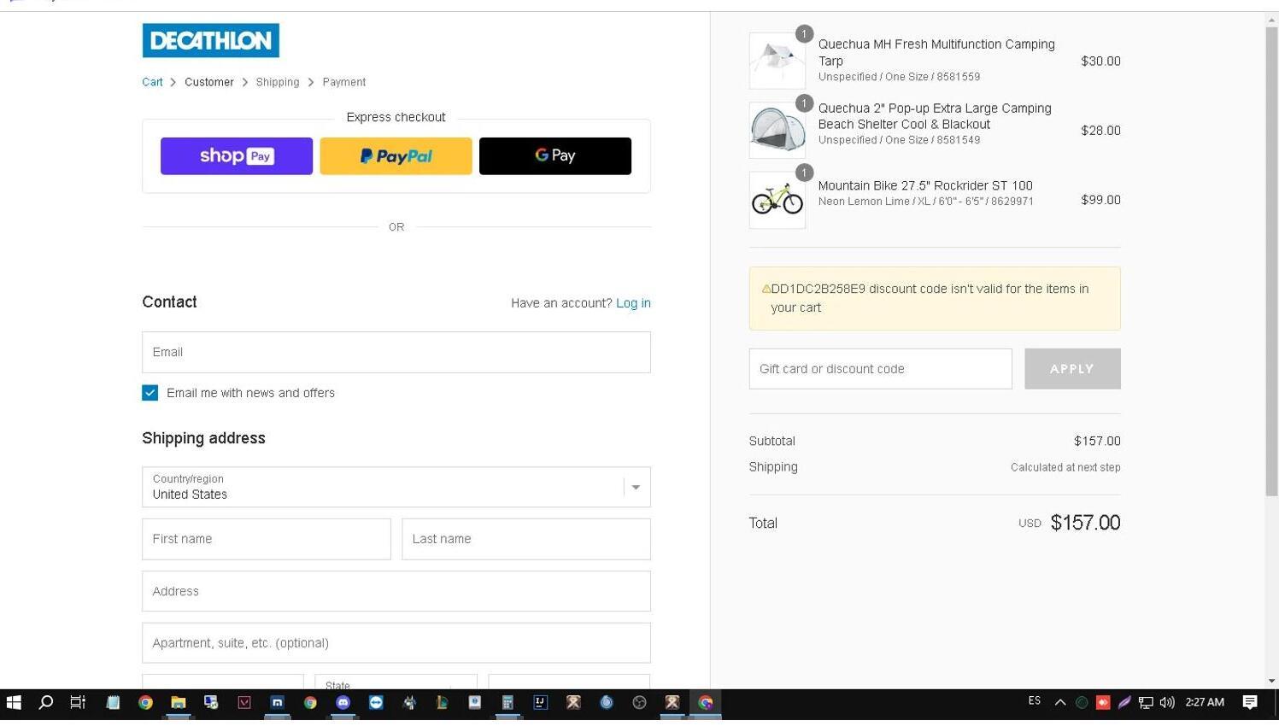Pay with Shop Pay express checkout

[x=237, y=156]
